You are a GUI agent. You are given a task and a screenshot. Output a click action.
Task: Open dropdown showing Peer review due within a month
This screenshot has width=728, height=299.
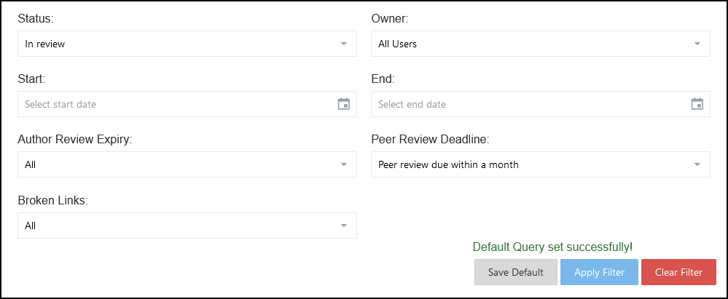pyautogui.click(x=532, y=164)
